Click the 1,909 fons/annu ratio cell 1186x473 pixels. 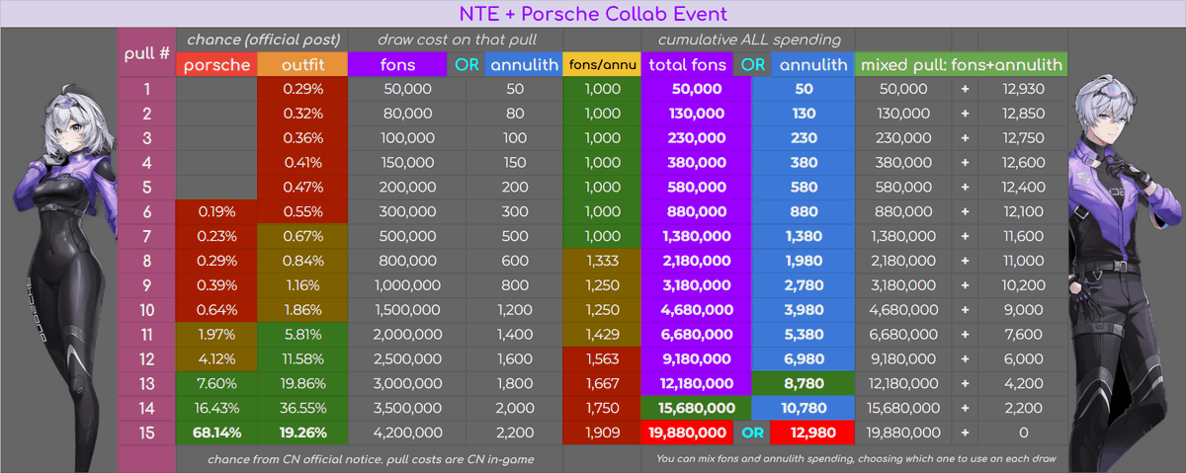point(601,432)
